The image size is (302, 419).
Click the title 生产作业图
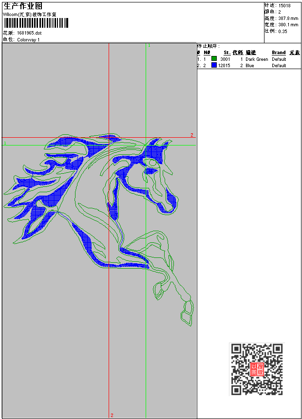(22, 6)
